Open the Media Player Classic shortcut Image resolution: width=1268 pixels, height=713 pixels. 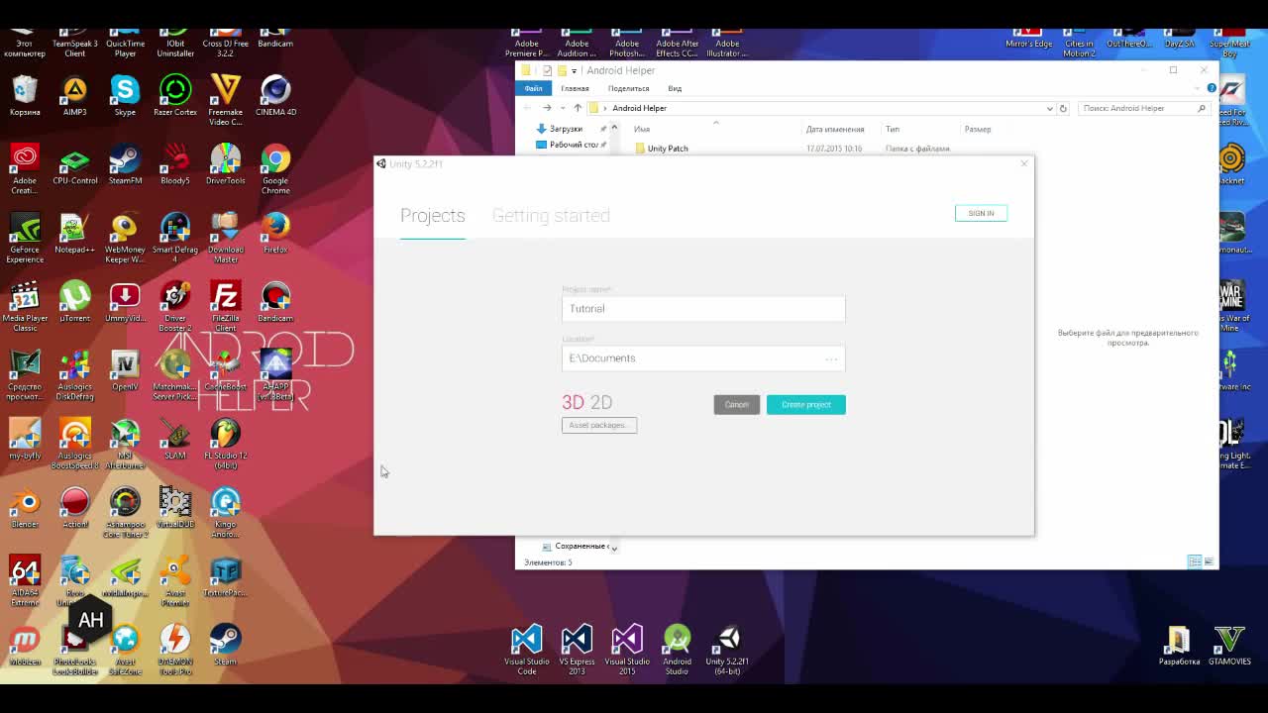tap(25, 306)
